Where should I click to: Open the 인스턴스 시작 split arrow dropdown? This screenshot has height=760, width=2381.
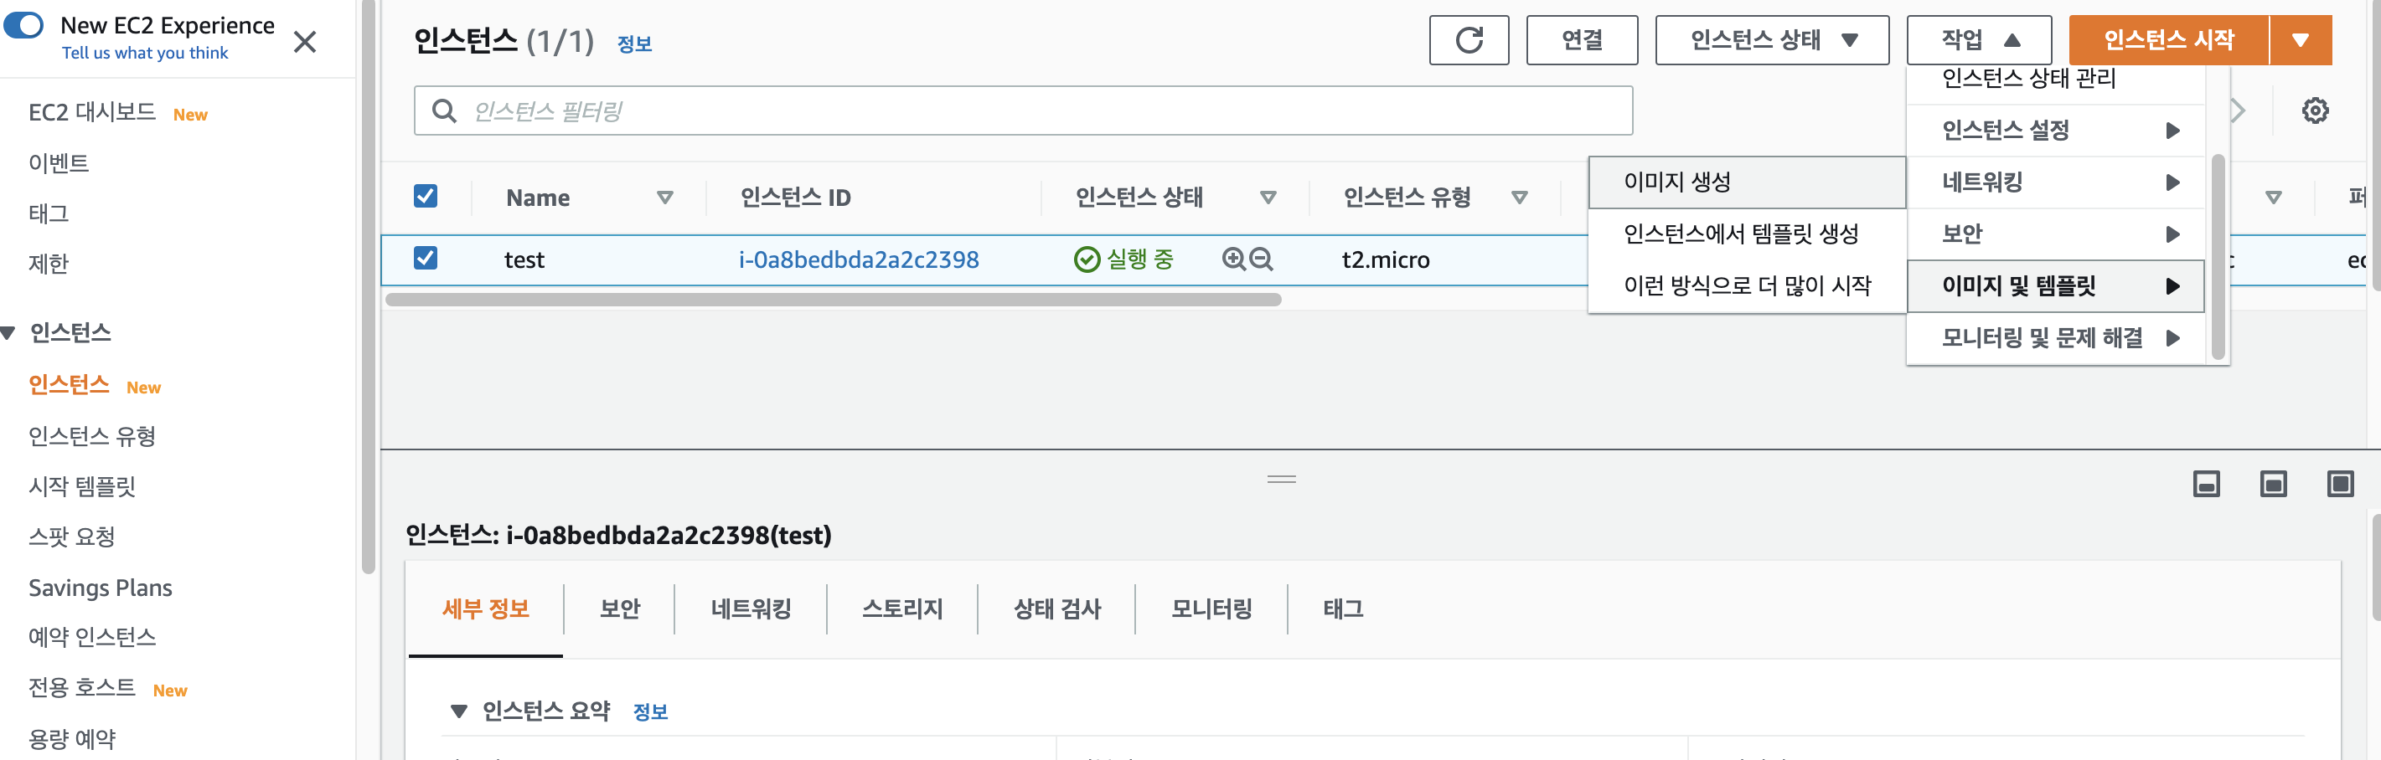2300,39
